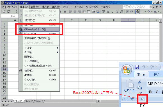Image resolution: width=163 pixels, height=107 pixels.
Task: Click the help question input box
Action: coord(136,7)
